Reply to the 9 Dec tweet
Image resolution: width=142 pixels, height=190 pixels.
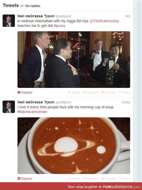pyautogui.click(x=74, y=178)
